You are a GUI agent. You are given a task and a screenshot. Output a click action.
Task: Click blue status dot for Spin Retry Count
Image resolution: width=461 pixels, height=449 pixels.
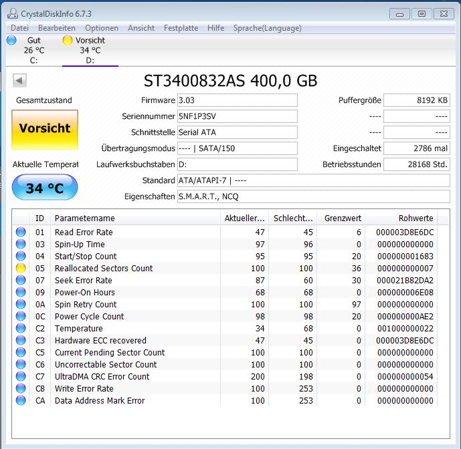(21, 304)
